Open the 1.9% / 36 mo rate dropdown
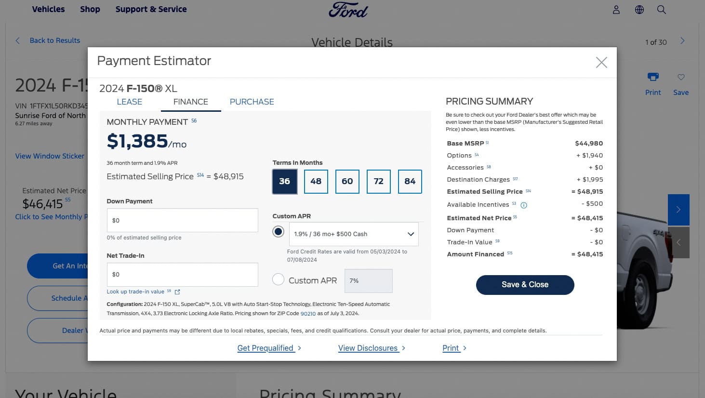This screenshot has width=705, height=398. tap(354, 234)
